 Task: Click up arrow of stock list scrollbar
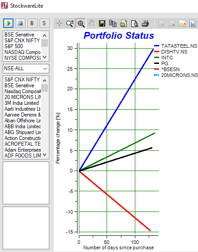pyautogui.click(x=45, y=81)
